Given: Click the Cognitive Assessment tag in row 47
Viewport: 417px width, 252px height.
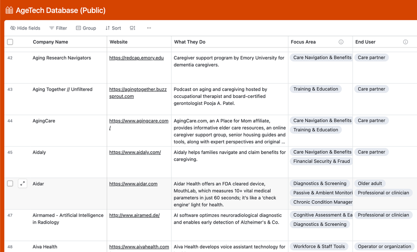Looking at the screenshot, I should (x=321, y=215).
